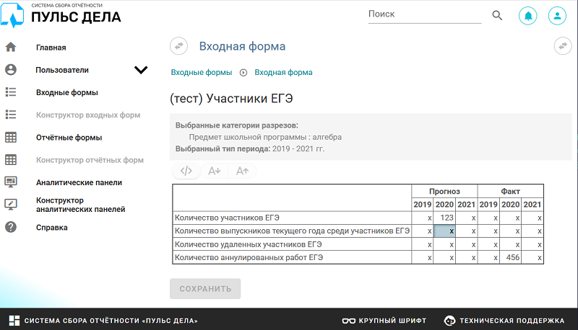This screenshot has width=578, height=330.
Task: Open Входные формы in sidebar
Action: pyautogui.click(x=67, y=93)
